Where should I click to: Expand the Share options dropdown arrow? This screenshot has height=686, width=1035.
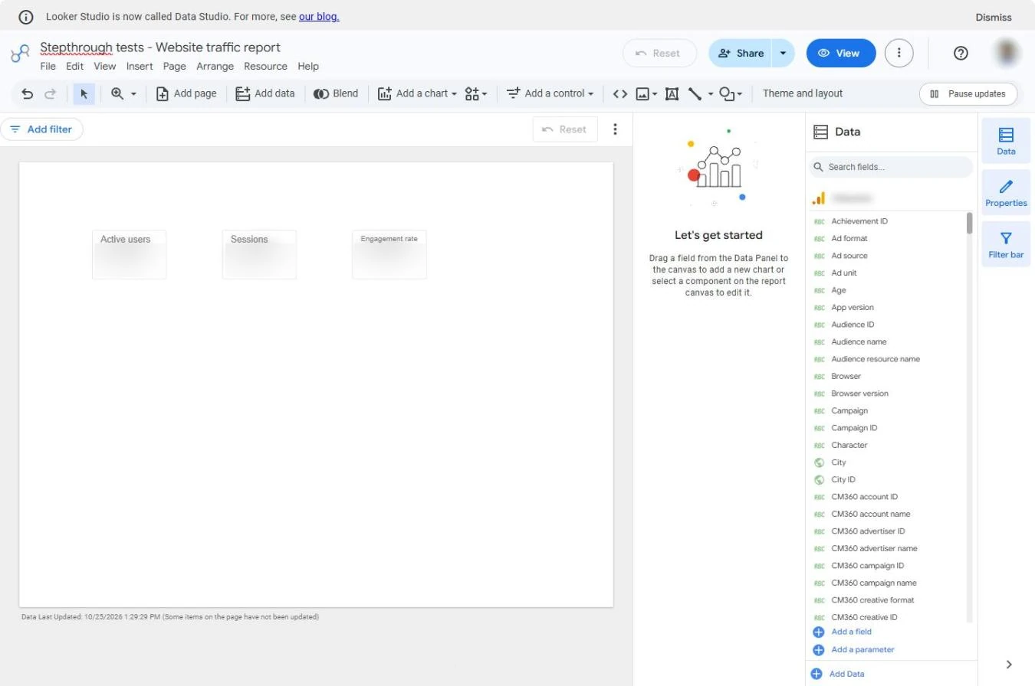pos(783,53)
